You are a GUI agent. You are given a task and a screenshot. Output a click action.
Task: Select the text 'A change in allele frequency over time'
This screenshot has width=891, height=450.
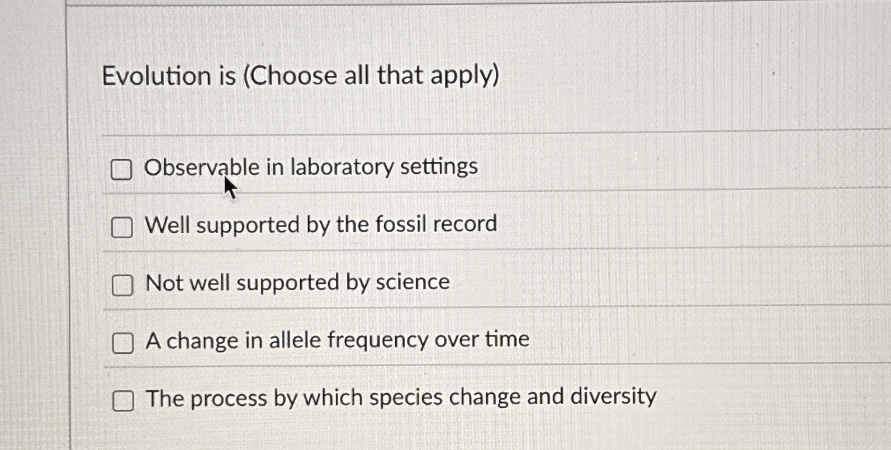coord(337,339)
